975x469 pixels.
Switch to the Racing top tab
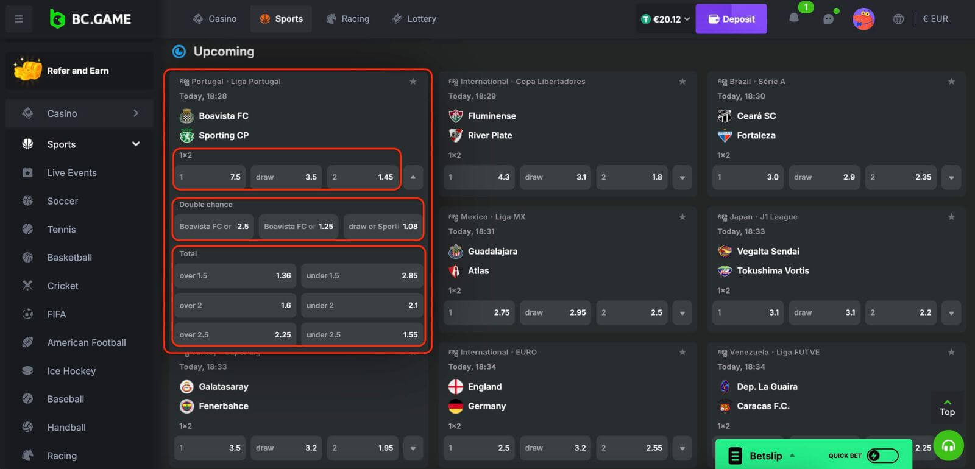point(348,19)
